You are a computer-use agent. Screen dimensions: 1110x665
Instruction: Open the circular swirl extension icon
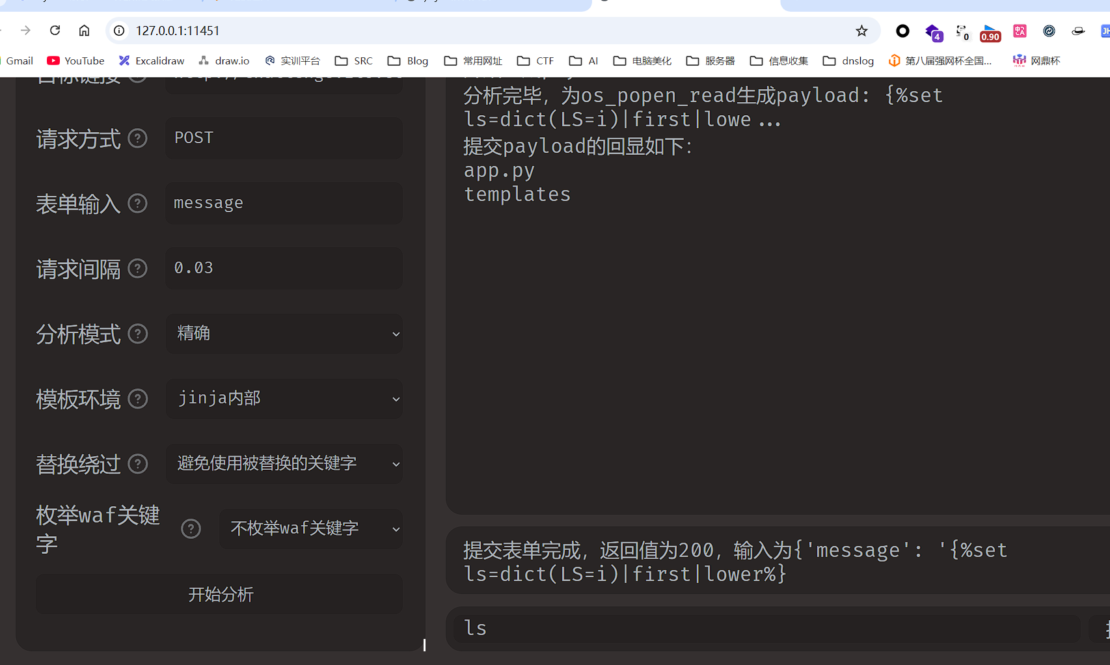tap(1049, 31)
